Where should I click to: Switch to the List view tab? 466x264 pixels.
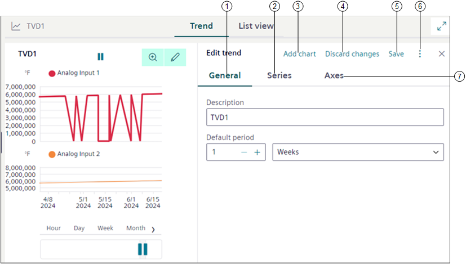255,26
